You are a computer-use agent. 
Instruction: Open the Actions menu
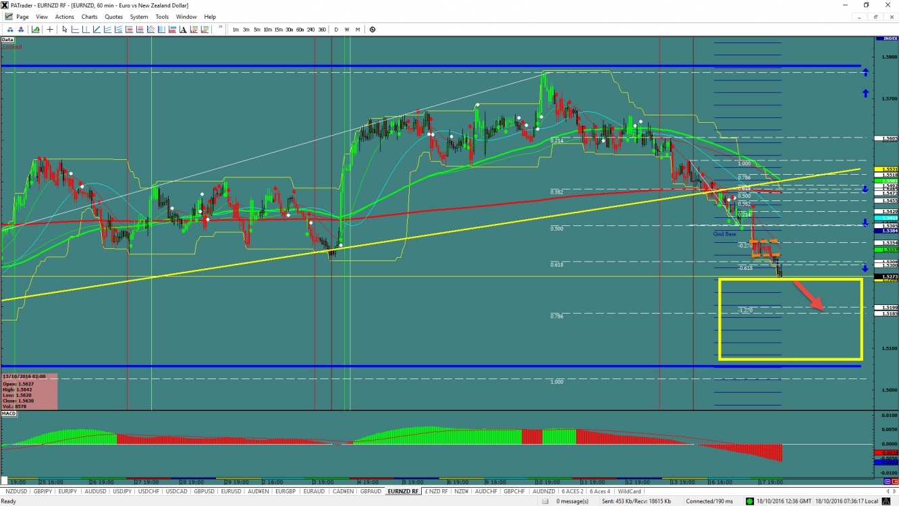65,17
